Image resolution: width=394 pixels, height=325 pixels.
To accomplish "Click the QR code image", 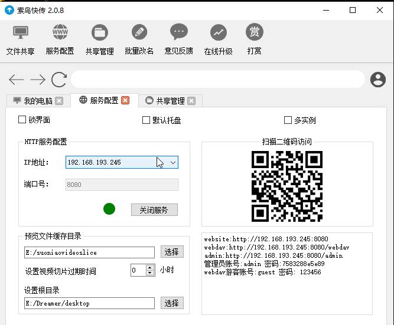I will (287, 186).
